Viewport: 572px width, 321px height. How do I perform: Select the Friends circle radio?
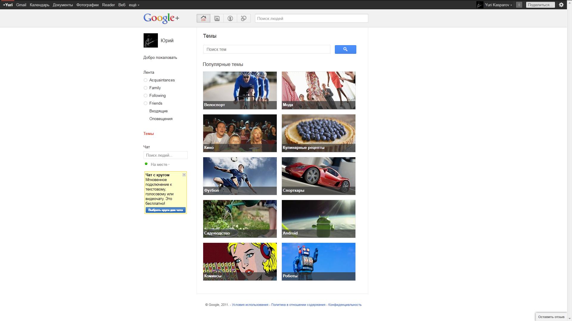click(x=145, y=103)
